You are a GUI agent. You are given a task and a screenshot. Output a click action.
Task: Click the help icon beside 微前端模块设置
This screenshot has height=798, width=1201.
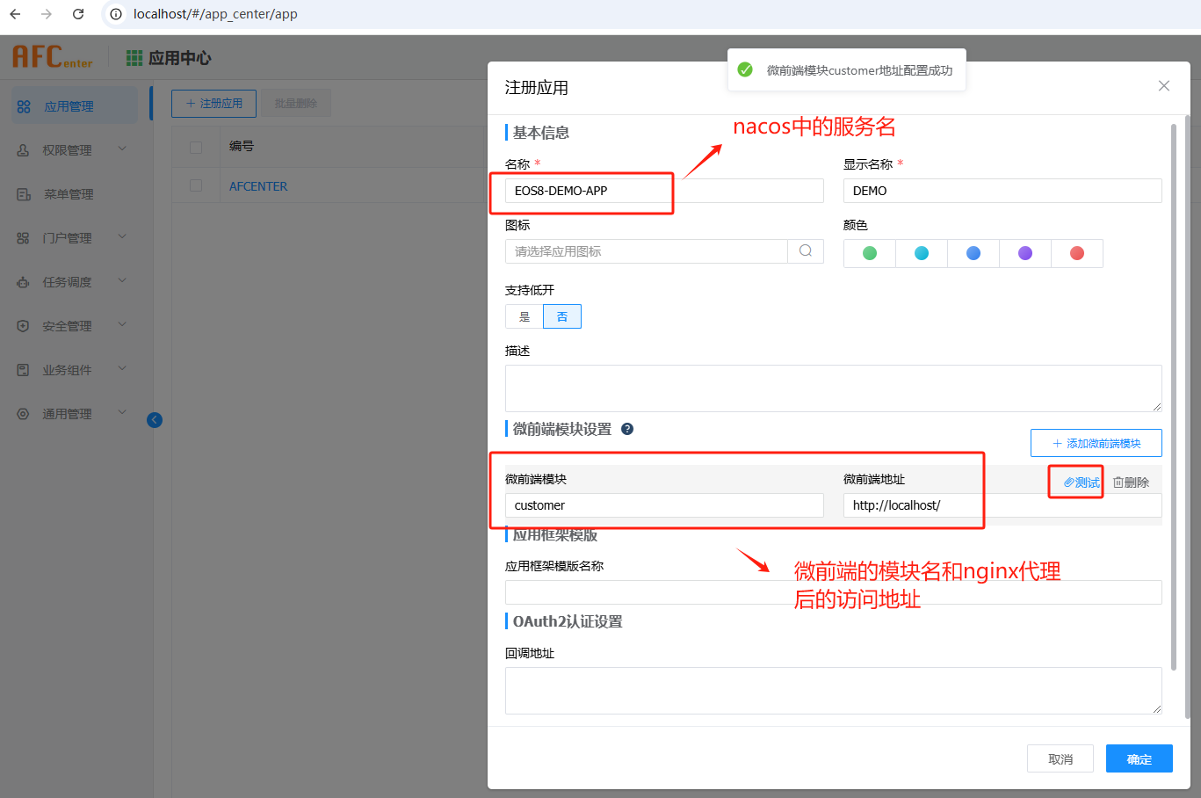point(627,429)
